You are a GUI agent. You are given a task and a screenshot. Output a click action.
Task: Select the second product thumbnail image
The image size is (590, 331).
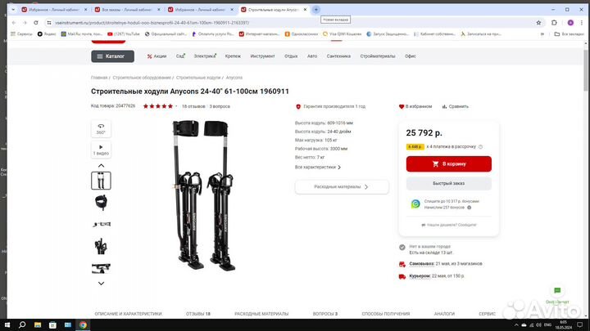click(101, 202)
